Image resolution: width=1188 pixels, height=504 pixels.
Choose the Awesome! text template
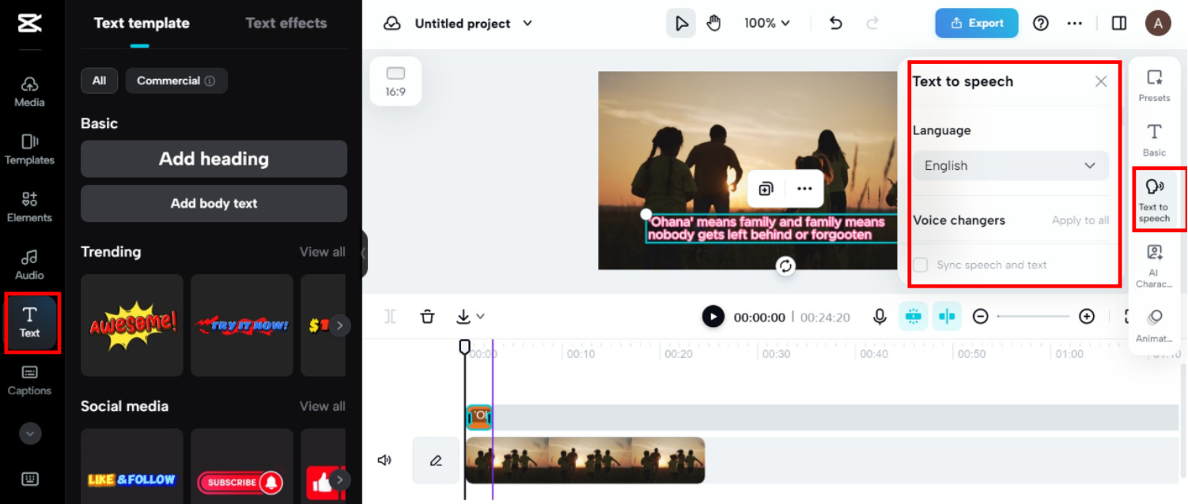pos(132,325)
